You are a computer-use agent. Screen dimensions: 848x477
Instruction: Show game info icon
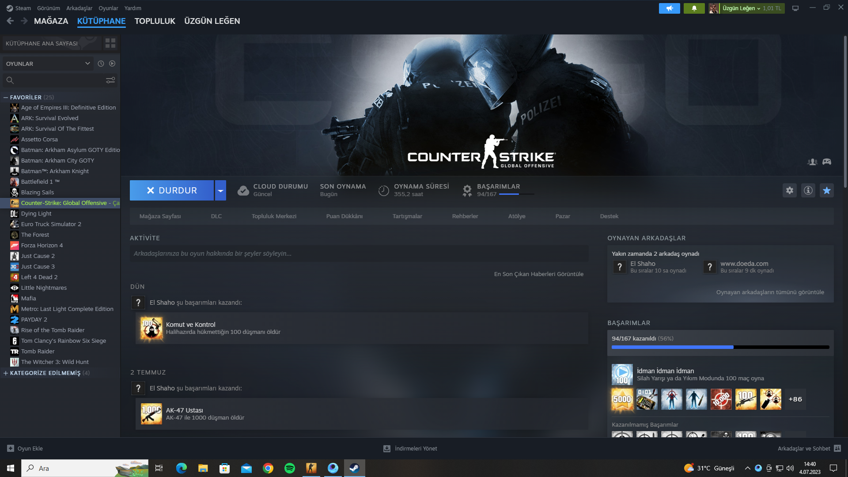coord(808,190)
